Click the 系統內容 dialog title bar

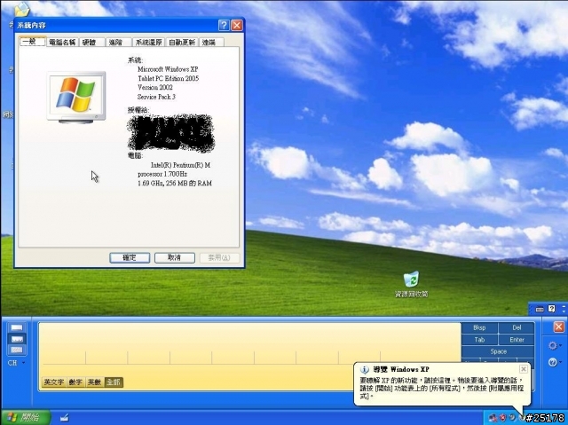point(116,25)
